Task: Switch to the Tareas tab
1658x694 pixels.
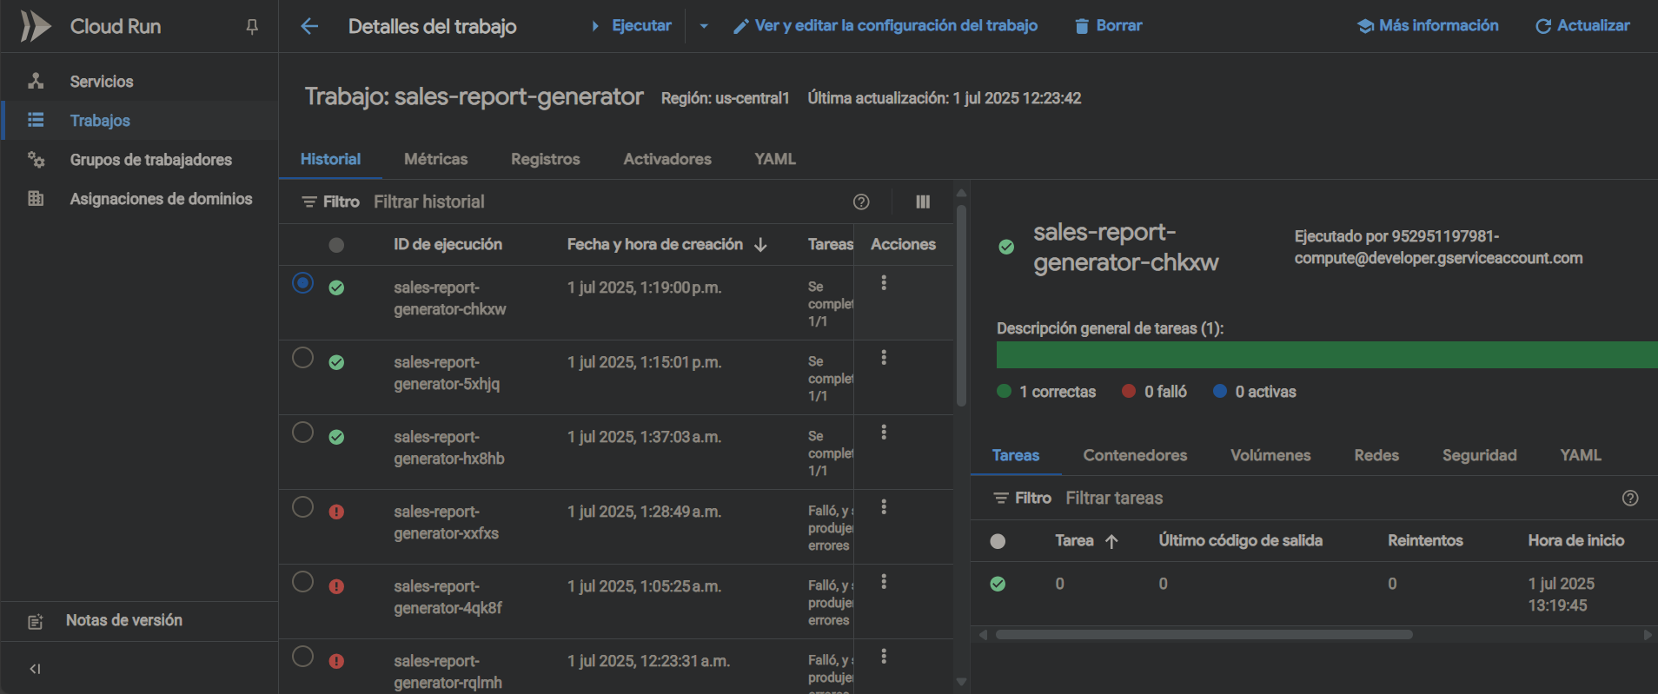Action: pos(1016,455)
